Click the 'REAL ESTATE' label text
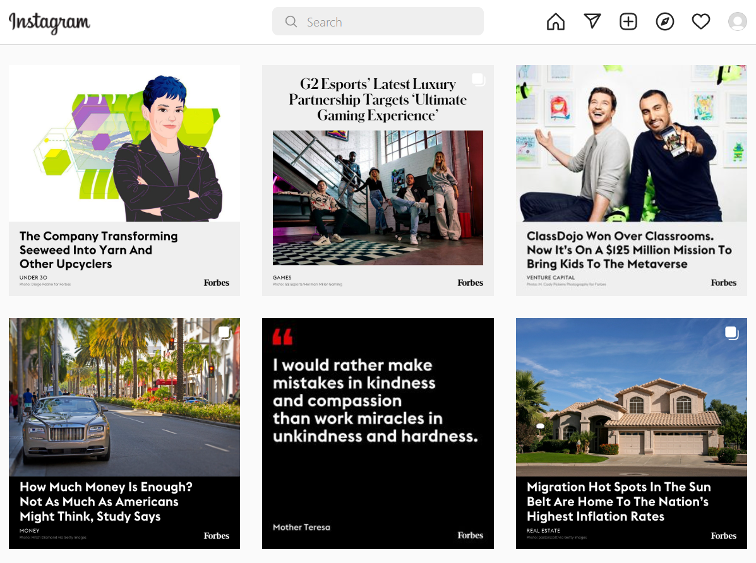This screenshot has height=563, width=756. (543, 531)
